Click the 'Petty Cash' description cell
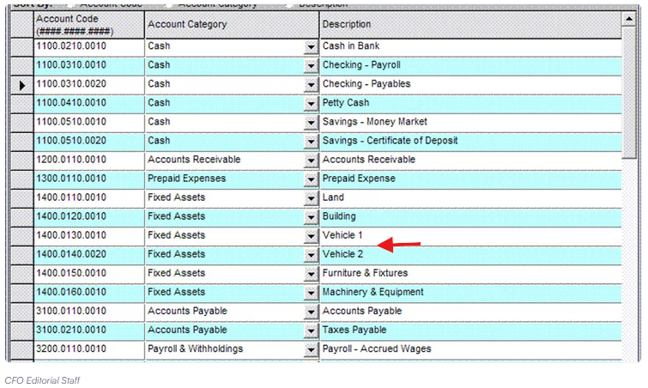 tap(470, 104)
